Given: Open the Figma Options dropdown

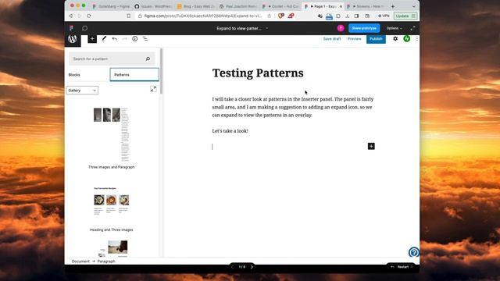Looking at the screenshot, I should 394,28.
